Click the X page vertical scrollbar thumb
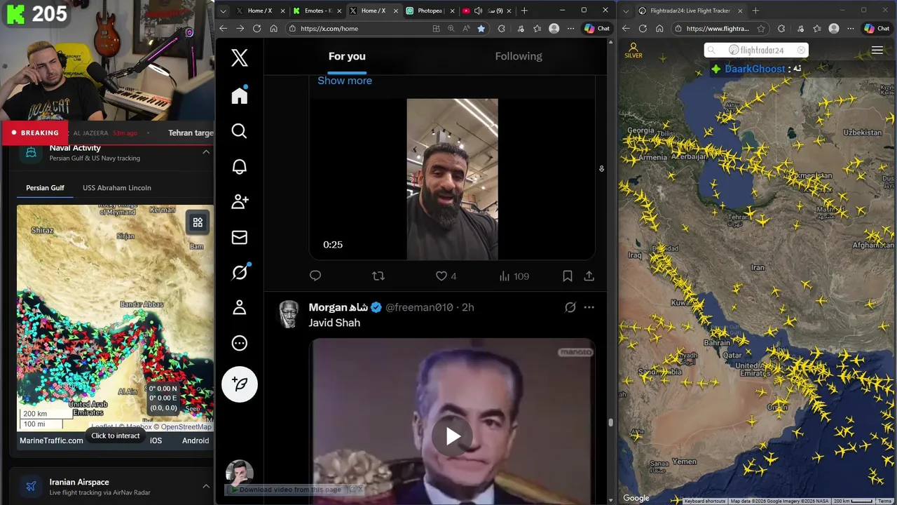The width and height of the screenshot is (897, 505). point(610,422)
